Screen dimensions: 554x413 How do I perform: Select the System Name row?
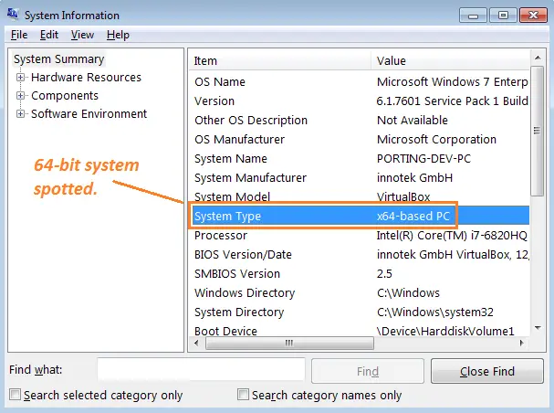pos(359,158)
